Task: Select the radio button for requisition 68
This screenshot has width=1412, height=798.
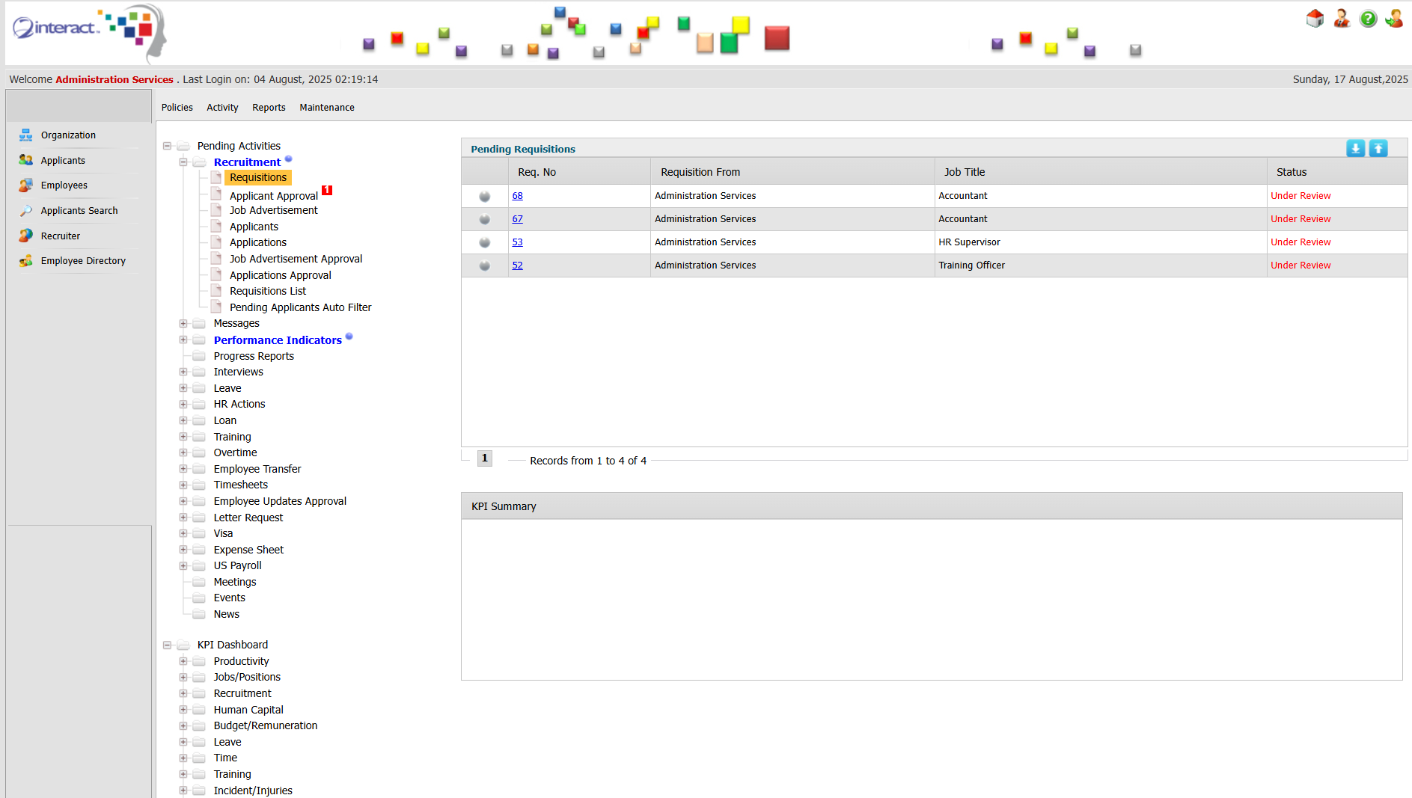Action: [485, 197]
